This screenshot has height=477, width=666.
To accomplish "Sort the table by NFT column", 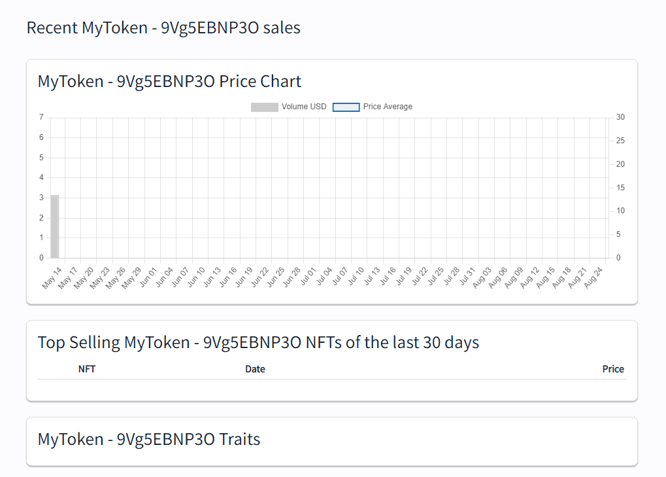I will 87,369.
